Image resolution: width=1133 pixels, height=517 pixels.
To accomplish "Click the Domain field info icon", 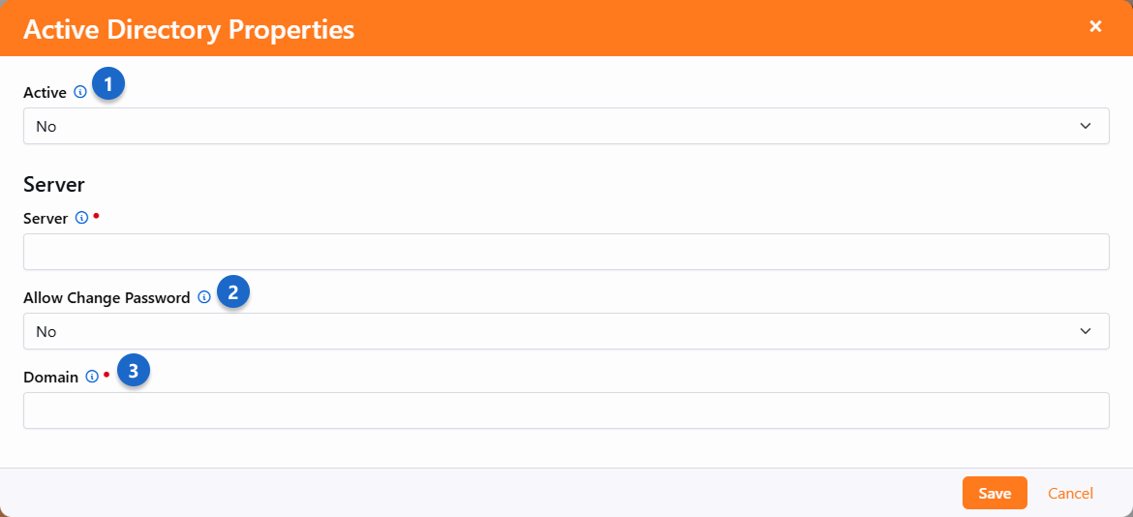I will (x=92, y=378).
